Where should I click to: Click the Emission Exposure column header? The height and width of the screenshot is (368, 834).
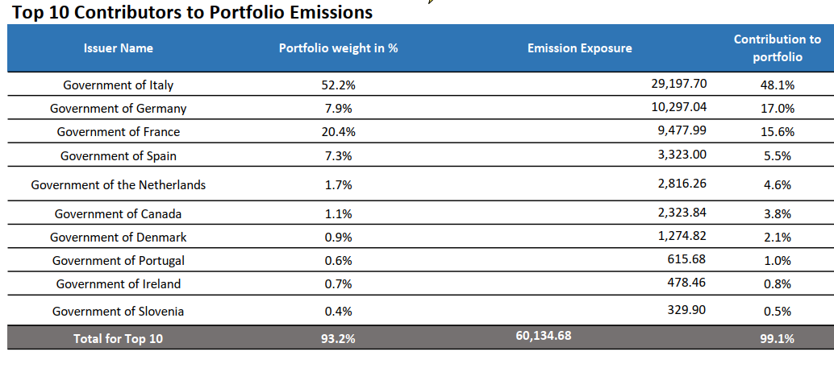(579, 48)
